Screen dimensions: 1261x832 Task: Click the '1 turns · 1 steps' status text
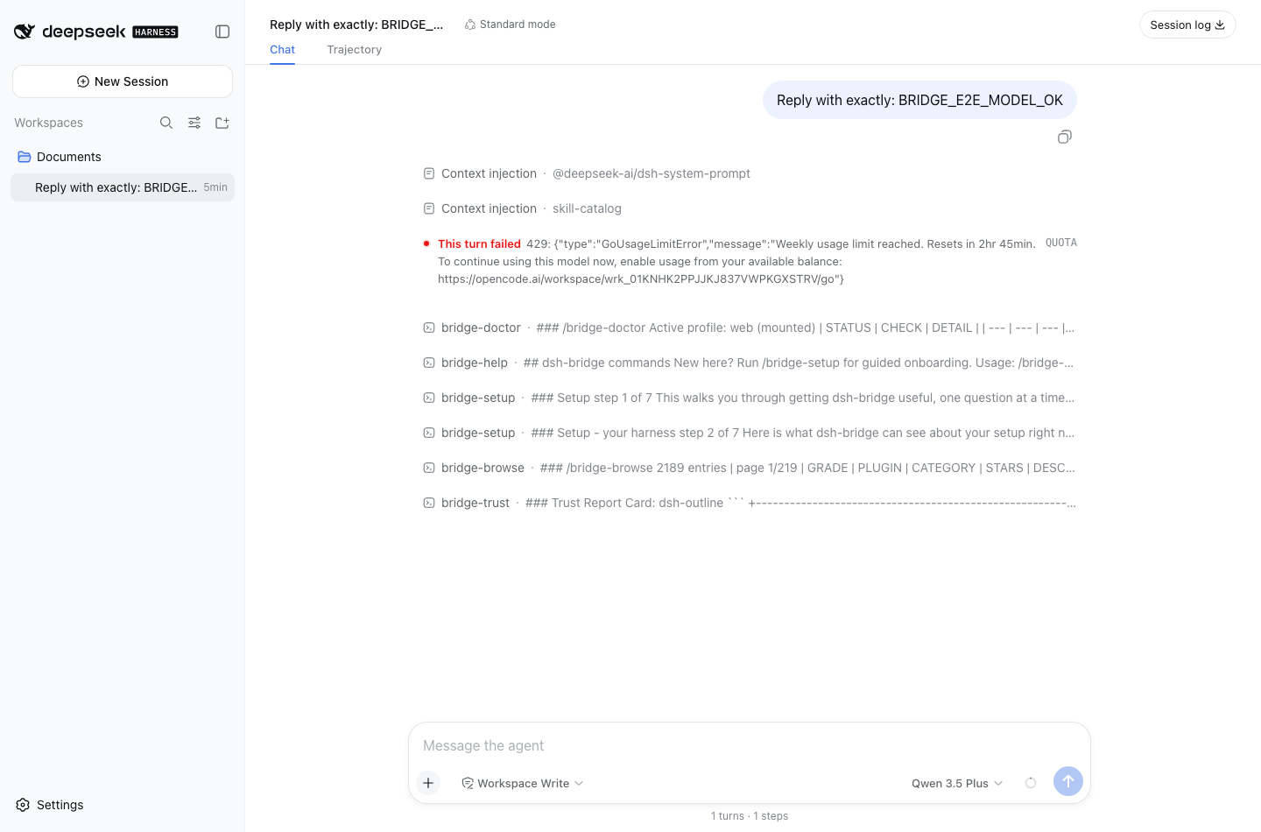click(x=750, y=816)
